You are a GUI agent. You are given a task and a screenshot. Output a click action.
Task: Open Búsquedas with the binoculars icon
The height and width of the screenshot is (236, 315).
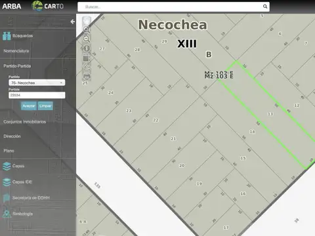(x=7, y=36)
